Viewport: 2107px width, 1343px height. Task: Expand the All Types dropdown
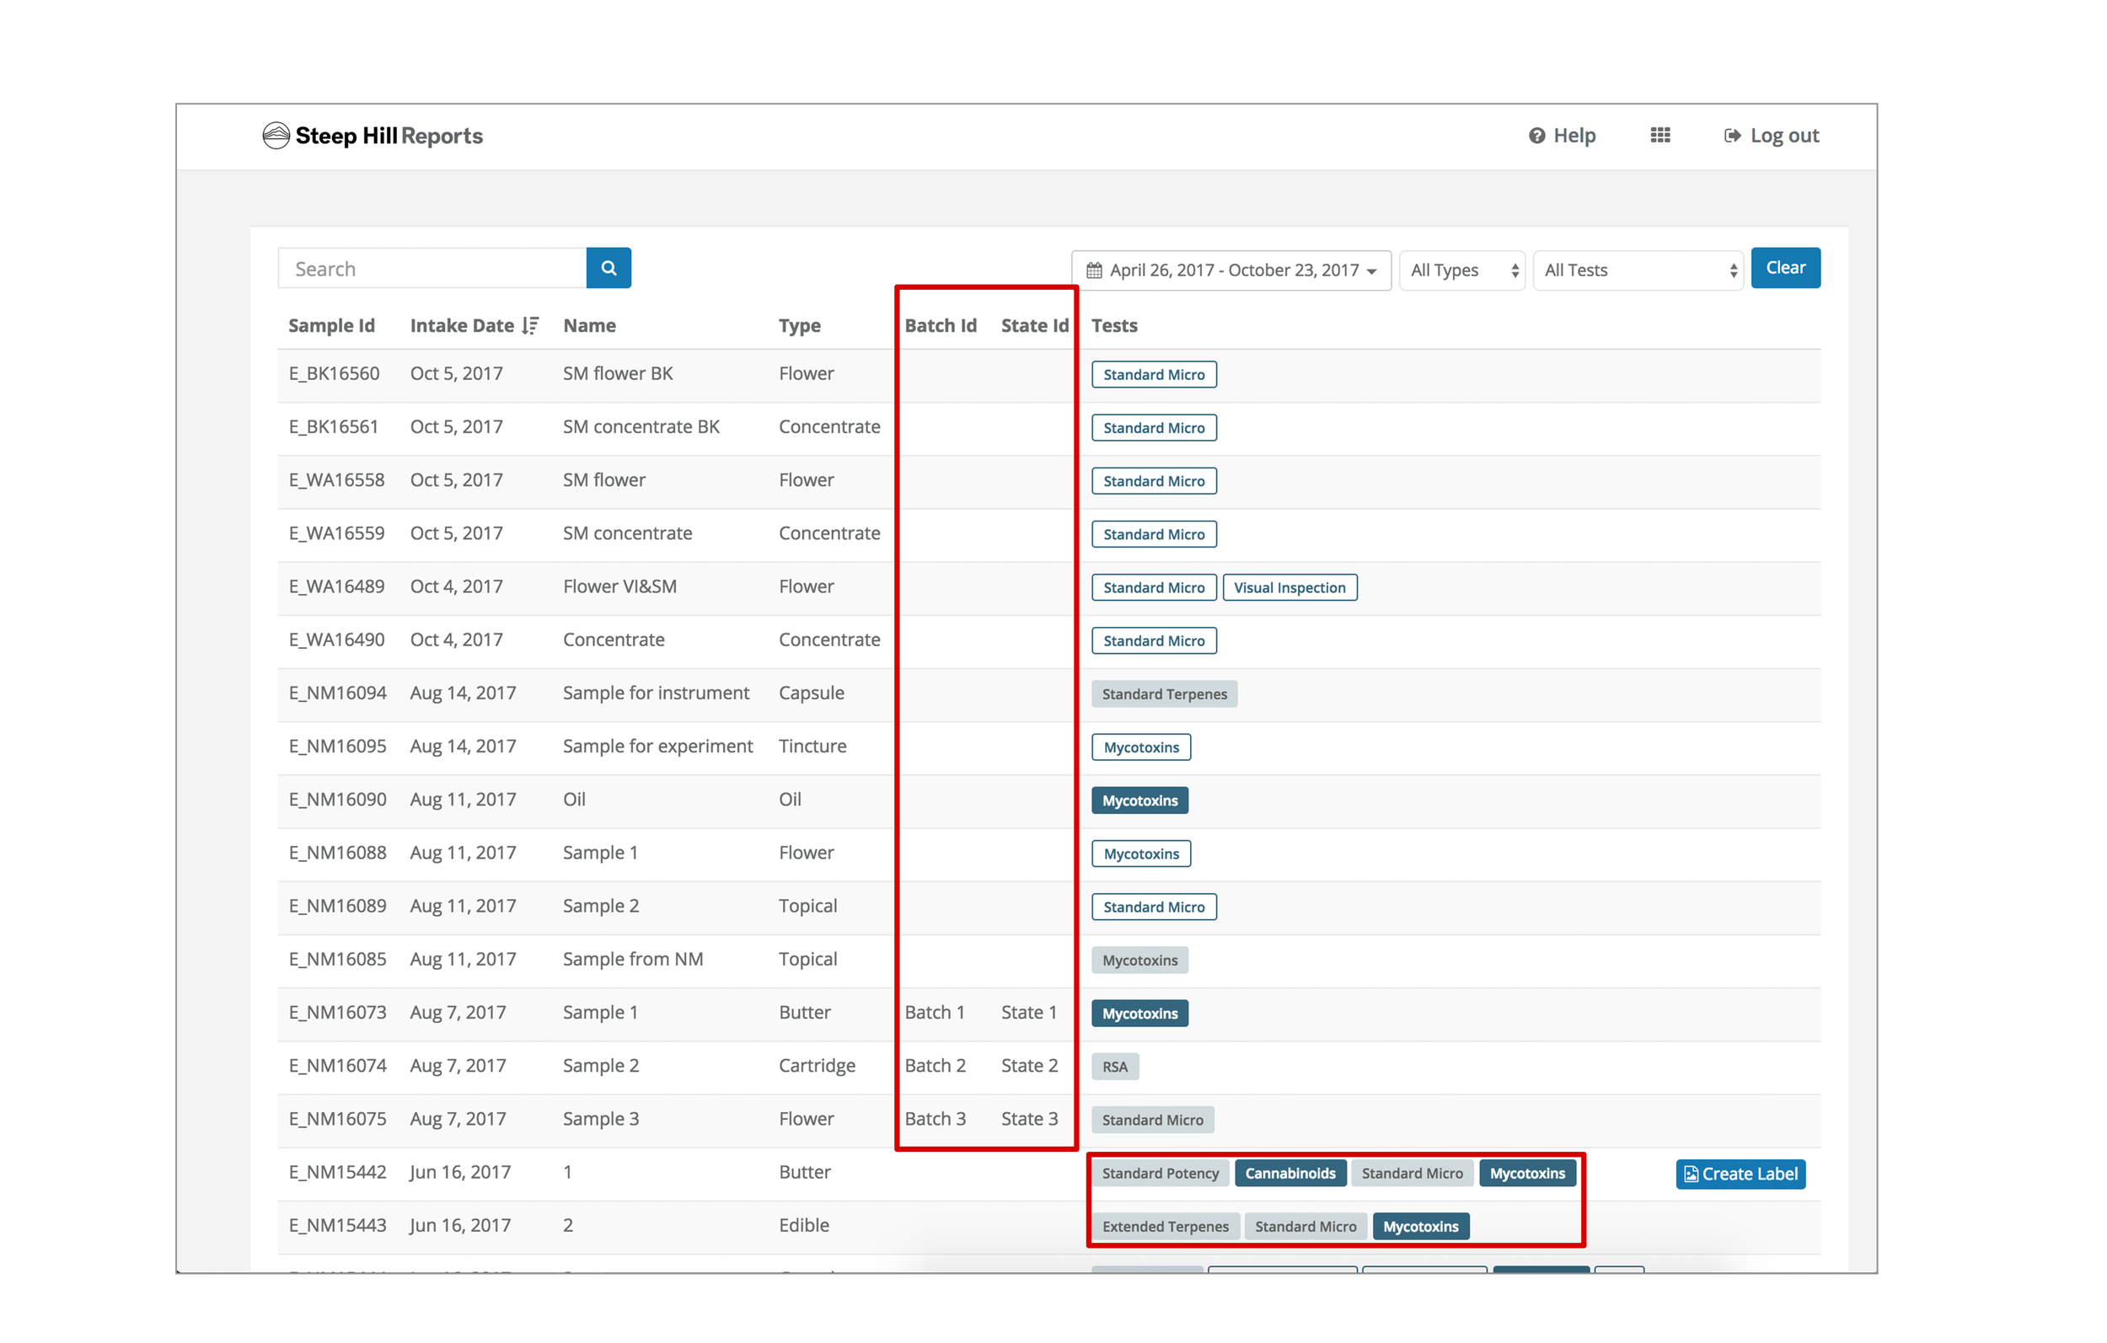tap(1462, 270)
